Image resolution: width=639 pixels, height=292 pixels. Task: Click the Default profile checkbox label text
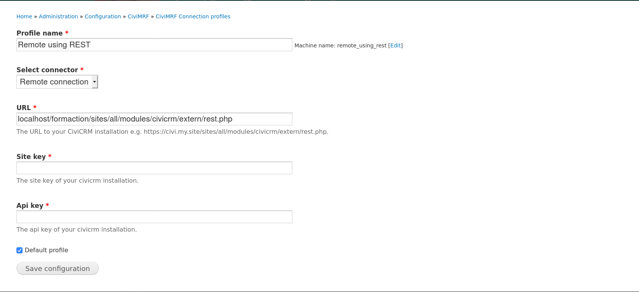pyautogui.click(x=46, y=250)
